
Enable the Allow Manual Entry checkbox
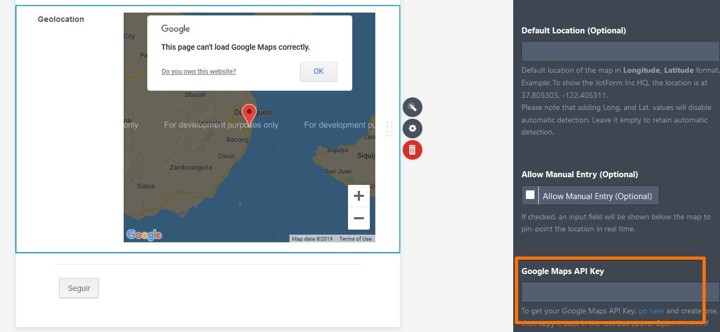530,195
